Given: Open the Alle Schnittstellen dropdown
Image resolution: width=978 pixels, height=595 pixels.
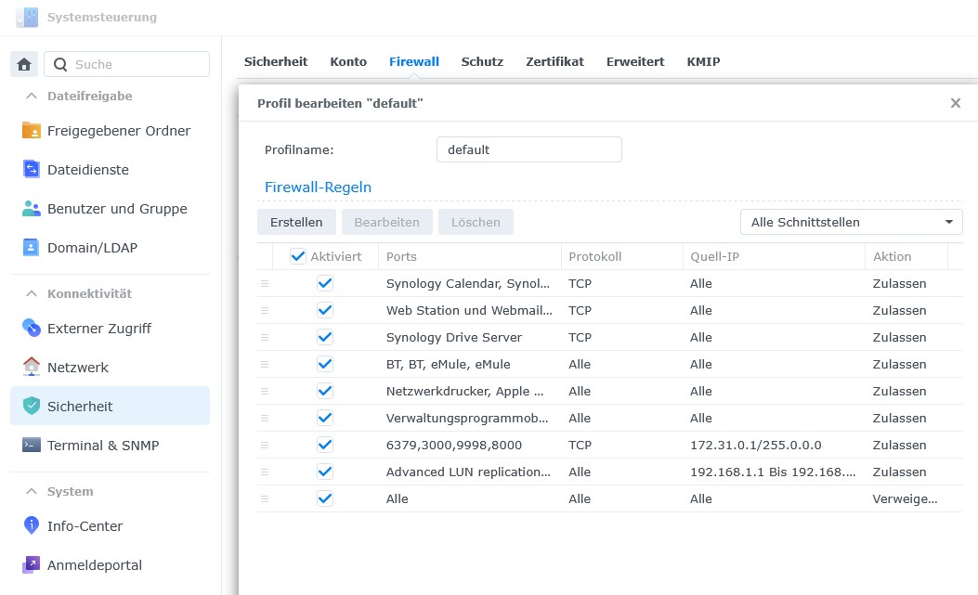Looking at the screenshot, I should click(851, 222).
